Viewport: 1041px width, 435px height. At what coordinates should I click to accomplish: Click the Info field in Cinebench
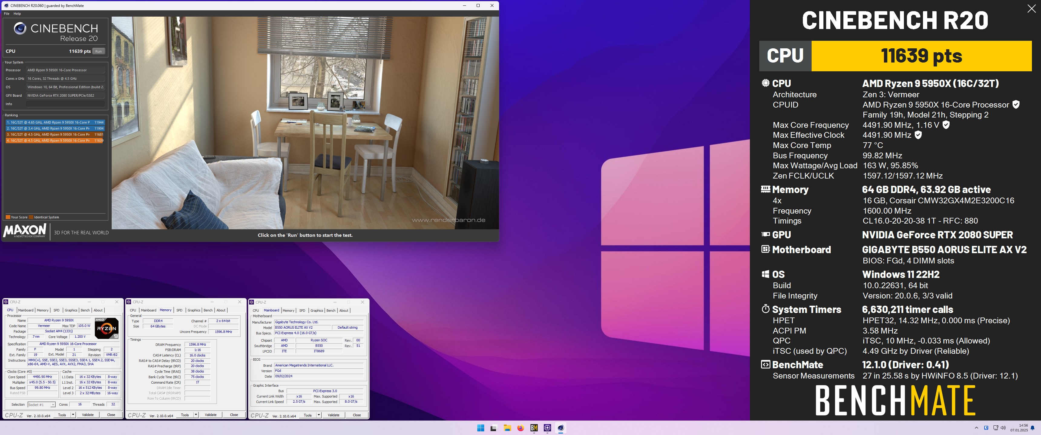(65, 104)
